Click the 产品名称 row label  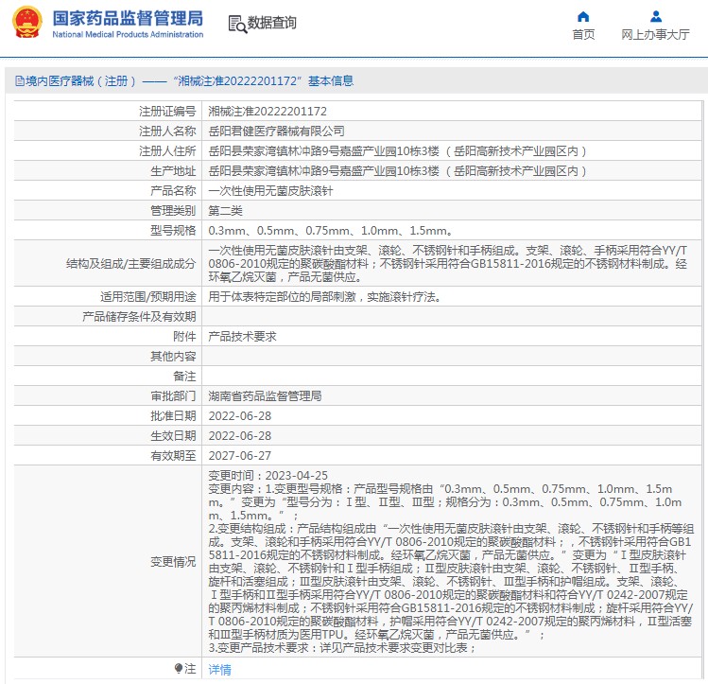pos(173,191)
